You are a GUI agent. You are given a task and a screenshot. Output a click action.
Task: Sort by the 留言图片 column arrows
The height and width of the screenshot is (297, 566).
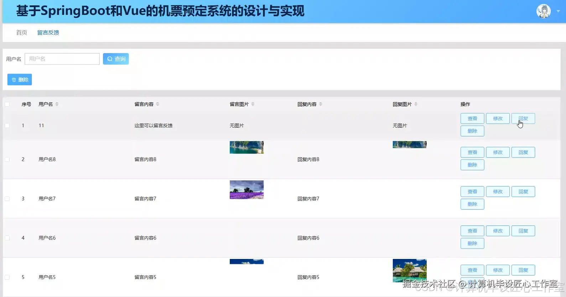[253, 104]
